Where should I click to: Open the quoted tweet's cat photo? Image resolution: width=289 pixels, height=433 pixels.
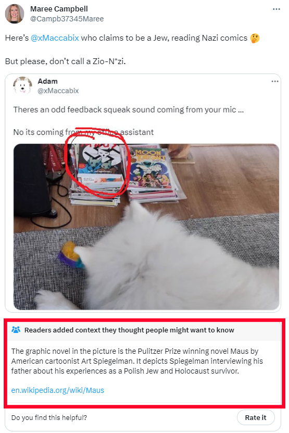[x=146, y=227]
